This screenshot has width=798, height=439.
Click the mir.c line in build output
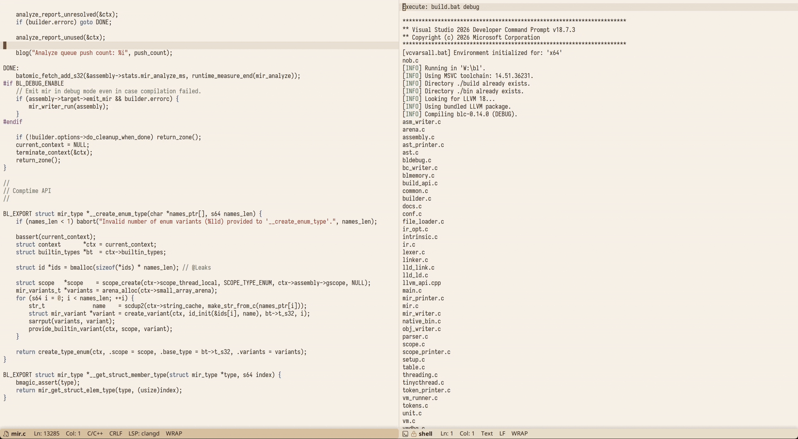410,306
